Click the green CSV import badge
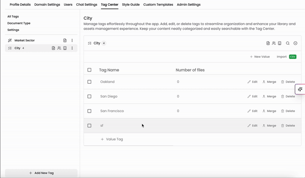 coord(292,57)
